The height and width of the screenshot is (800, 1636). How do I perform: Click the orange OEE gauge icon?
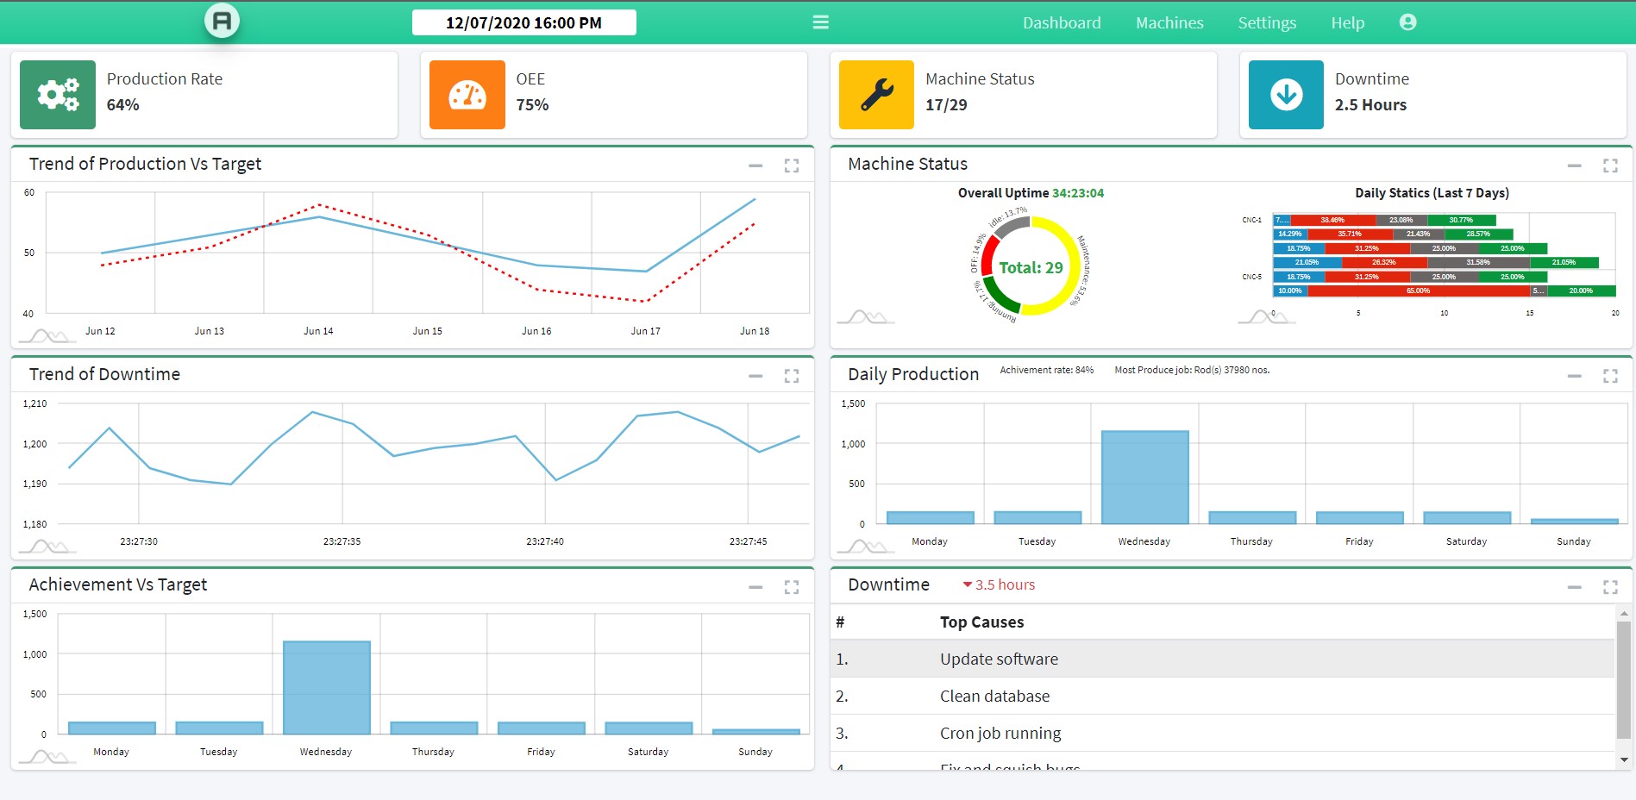(467, 95)
